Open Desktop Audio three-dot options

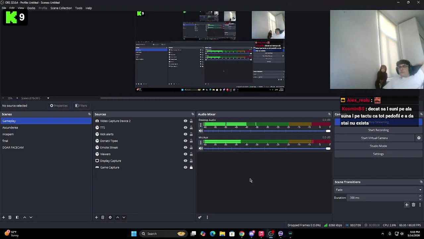click(200, 125)
